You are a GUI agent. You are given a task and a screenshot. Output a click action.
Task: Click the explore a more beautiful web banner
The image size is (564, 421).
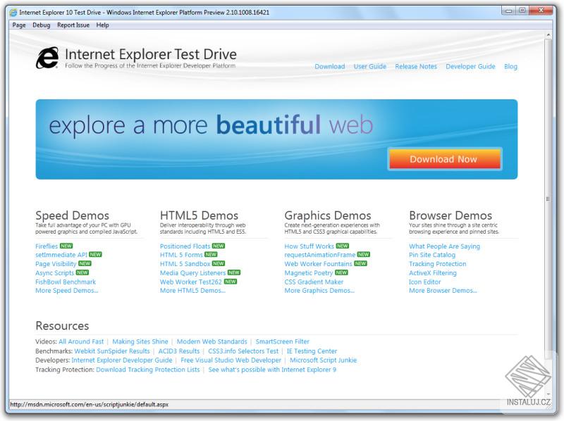[x=211, y=127]
